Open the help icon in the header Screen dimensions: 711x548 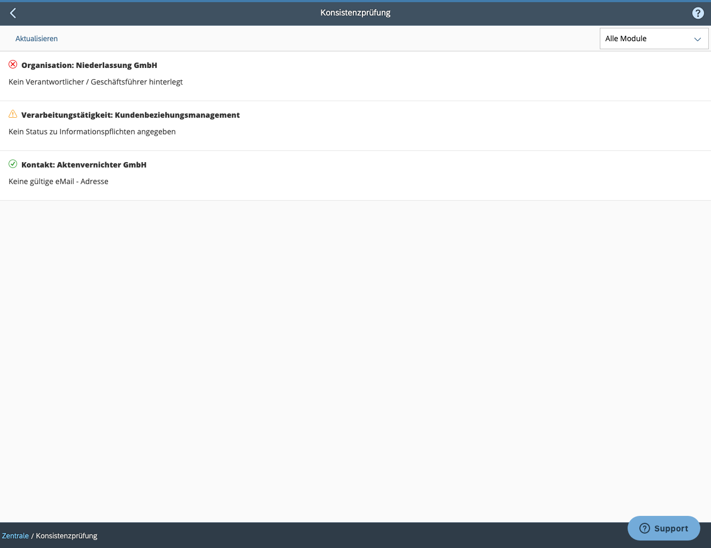point(698,12)
